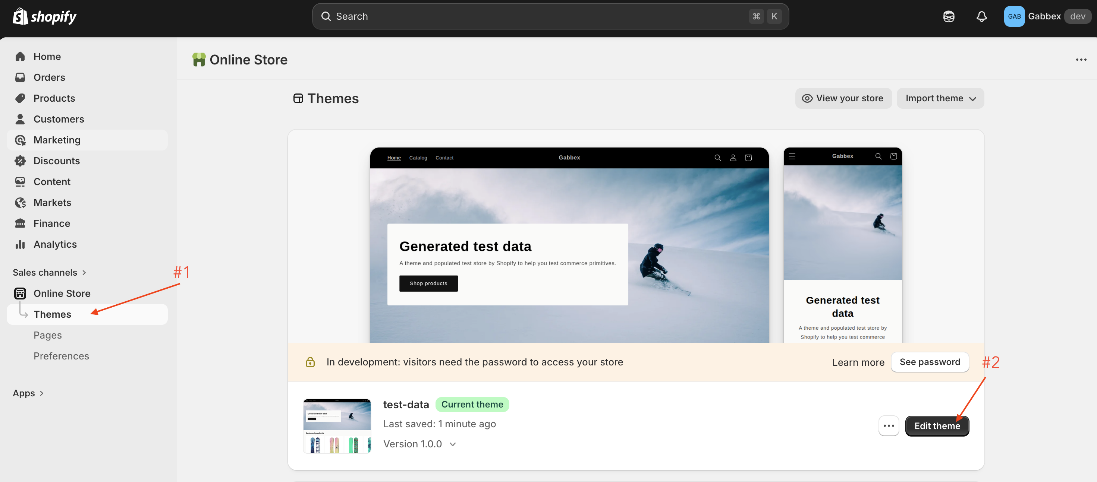Select Themes under Online Store

[52, 314]
